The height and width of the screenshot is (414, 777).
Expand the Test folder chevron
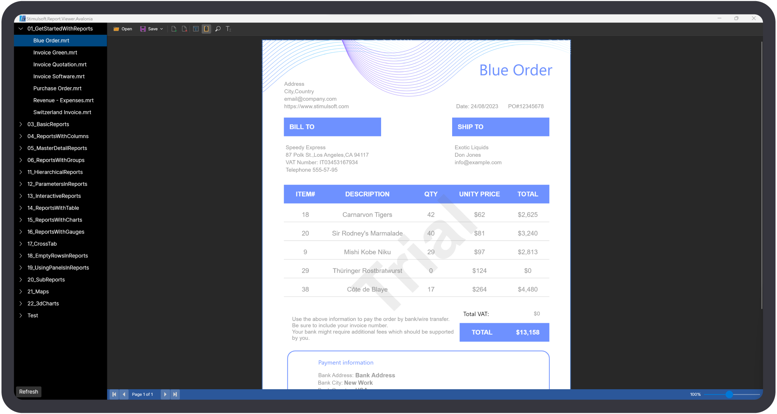pyautogui.click(x=21, y=315)
